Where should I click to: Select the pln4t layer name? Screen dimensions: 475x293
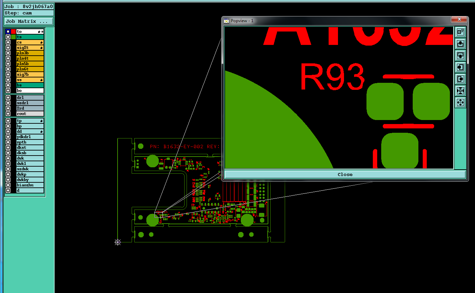pos(30,58)
